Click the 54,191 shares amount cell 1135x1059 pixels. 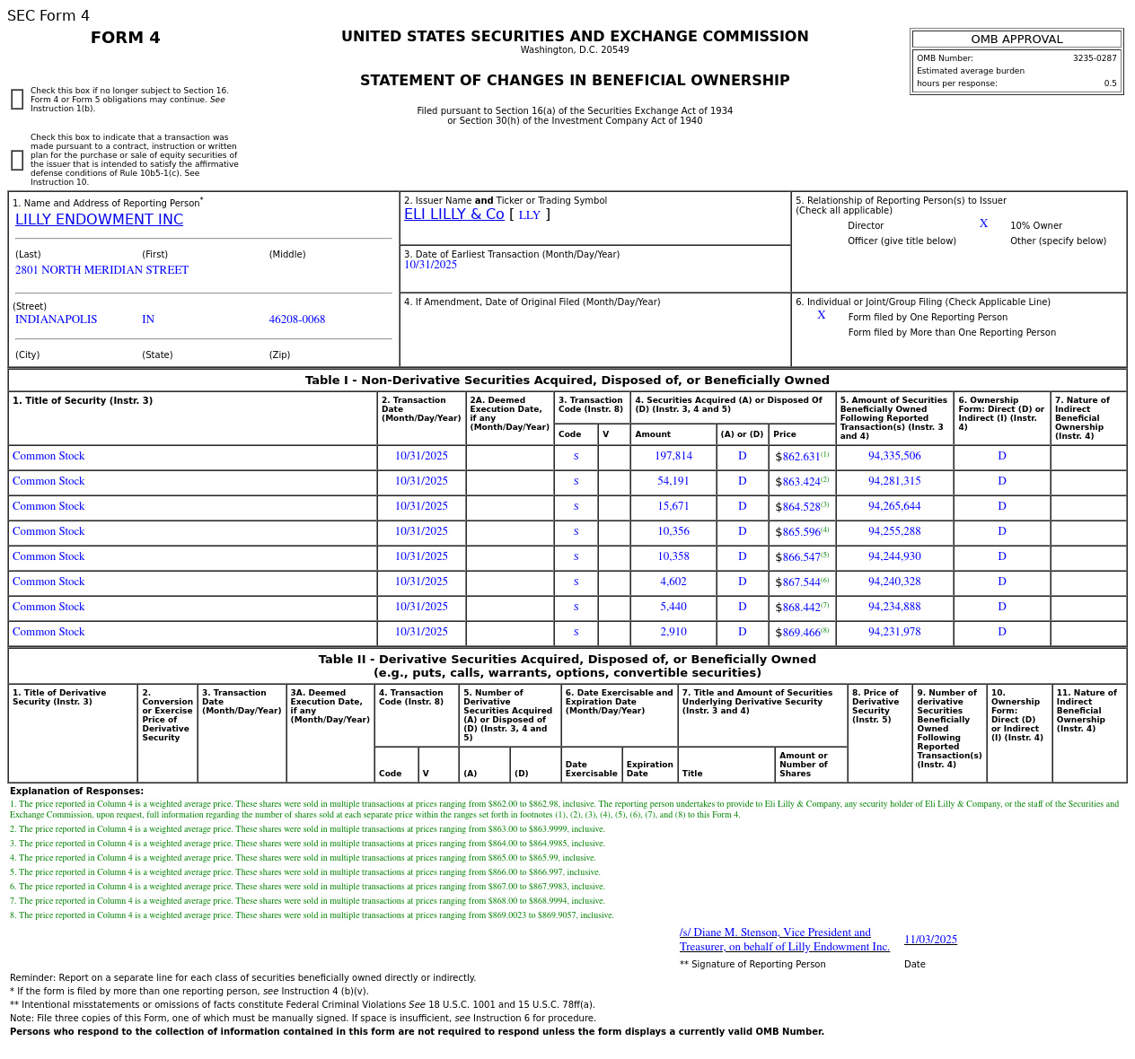[673, 481]
